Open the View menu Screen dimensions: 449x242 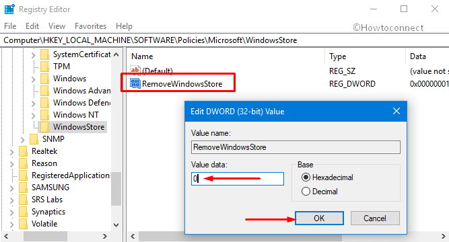tap(57, 26)
